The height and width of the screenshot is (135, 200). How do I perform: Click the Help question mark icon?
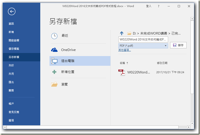(x=158, y=6)
